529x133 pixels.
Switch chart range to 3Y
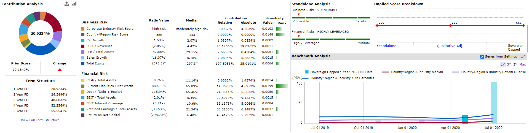[509, 64]
